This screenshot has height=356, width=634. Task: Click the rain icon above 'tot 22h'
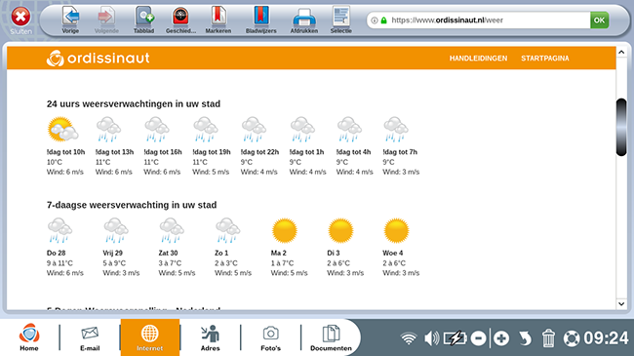tap(254, 130)
